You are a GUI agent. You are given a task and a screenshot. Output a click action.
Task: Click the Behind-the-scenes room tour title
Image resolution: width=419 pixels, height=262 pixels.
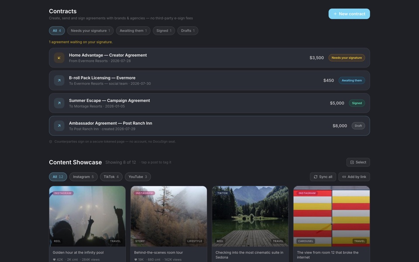pyautogui.click(x=158, y=253)
